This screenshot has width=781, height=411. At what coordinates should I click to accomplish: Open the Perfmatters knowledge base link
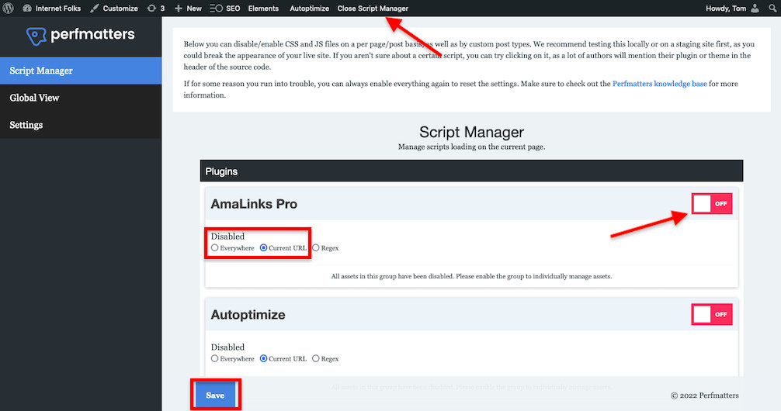pyautogui.click(x=659, y=83)
